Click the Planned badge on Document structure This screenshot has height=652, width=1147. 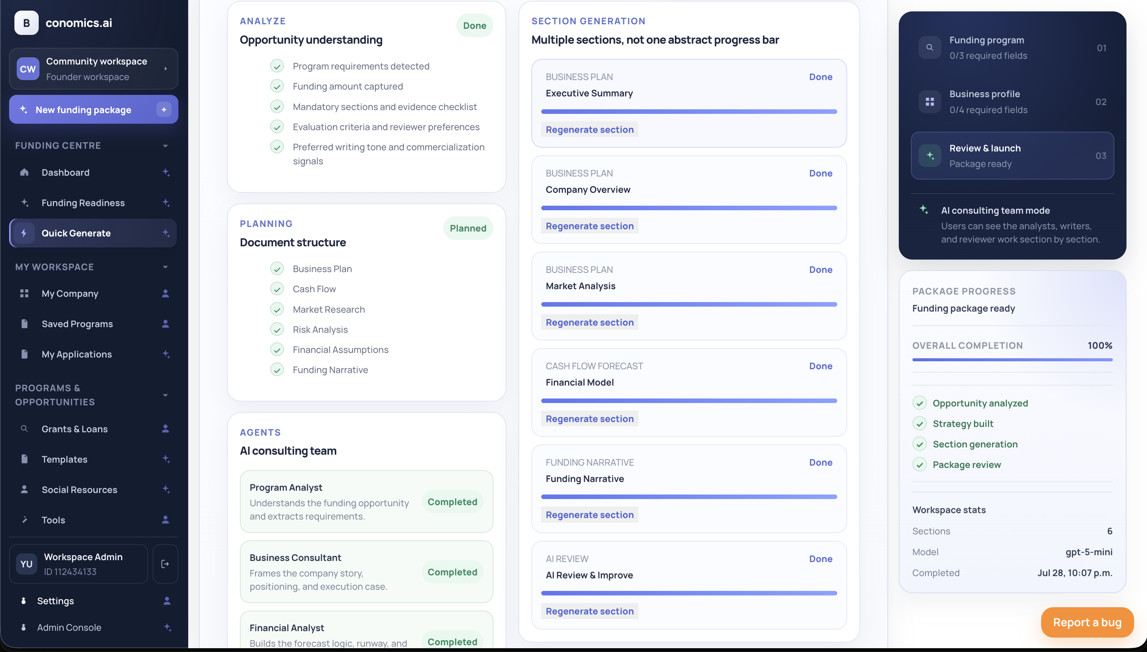pyautogui.click(x=468, y=228)
